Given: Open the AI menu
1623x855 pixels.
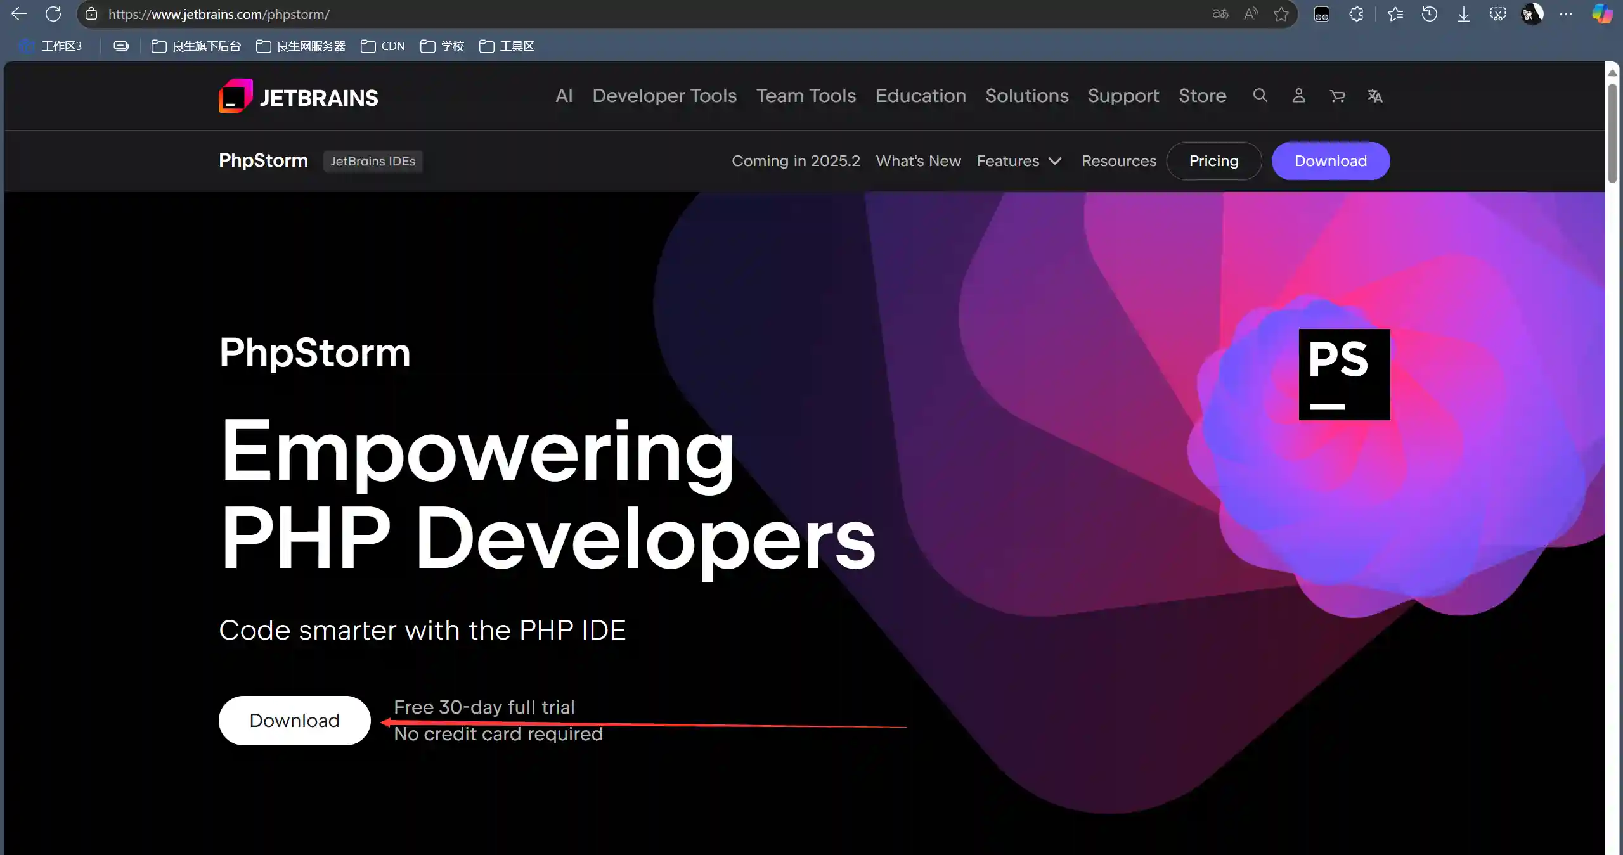Looking at the screenshot, I should coord(564,96).
